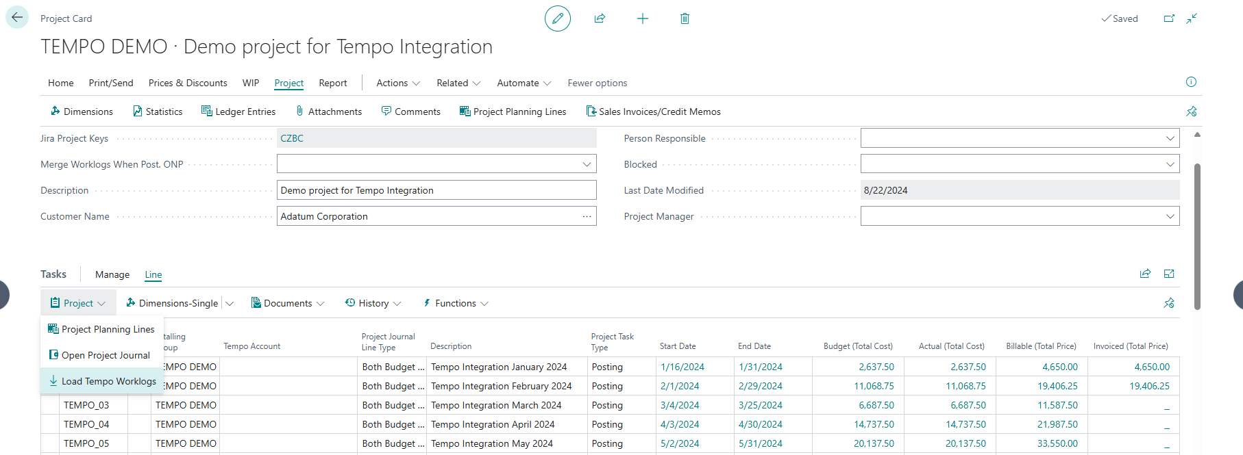Image resolution: width=1243 pixels, height=455 pixels.
Task: Expand the Person Responsible dropdown
Action: (x=1170, y=138)
